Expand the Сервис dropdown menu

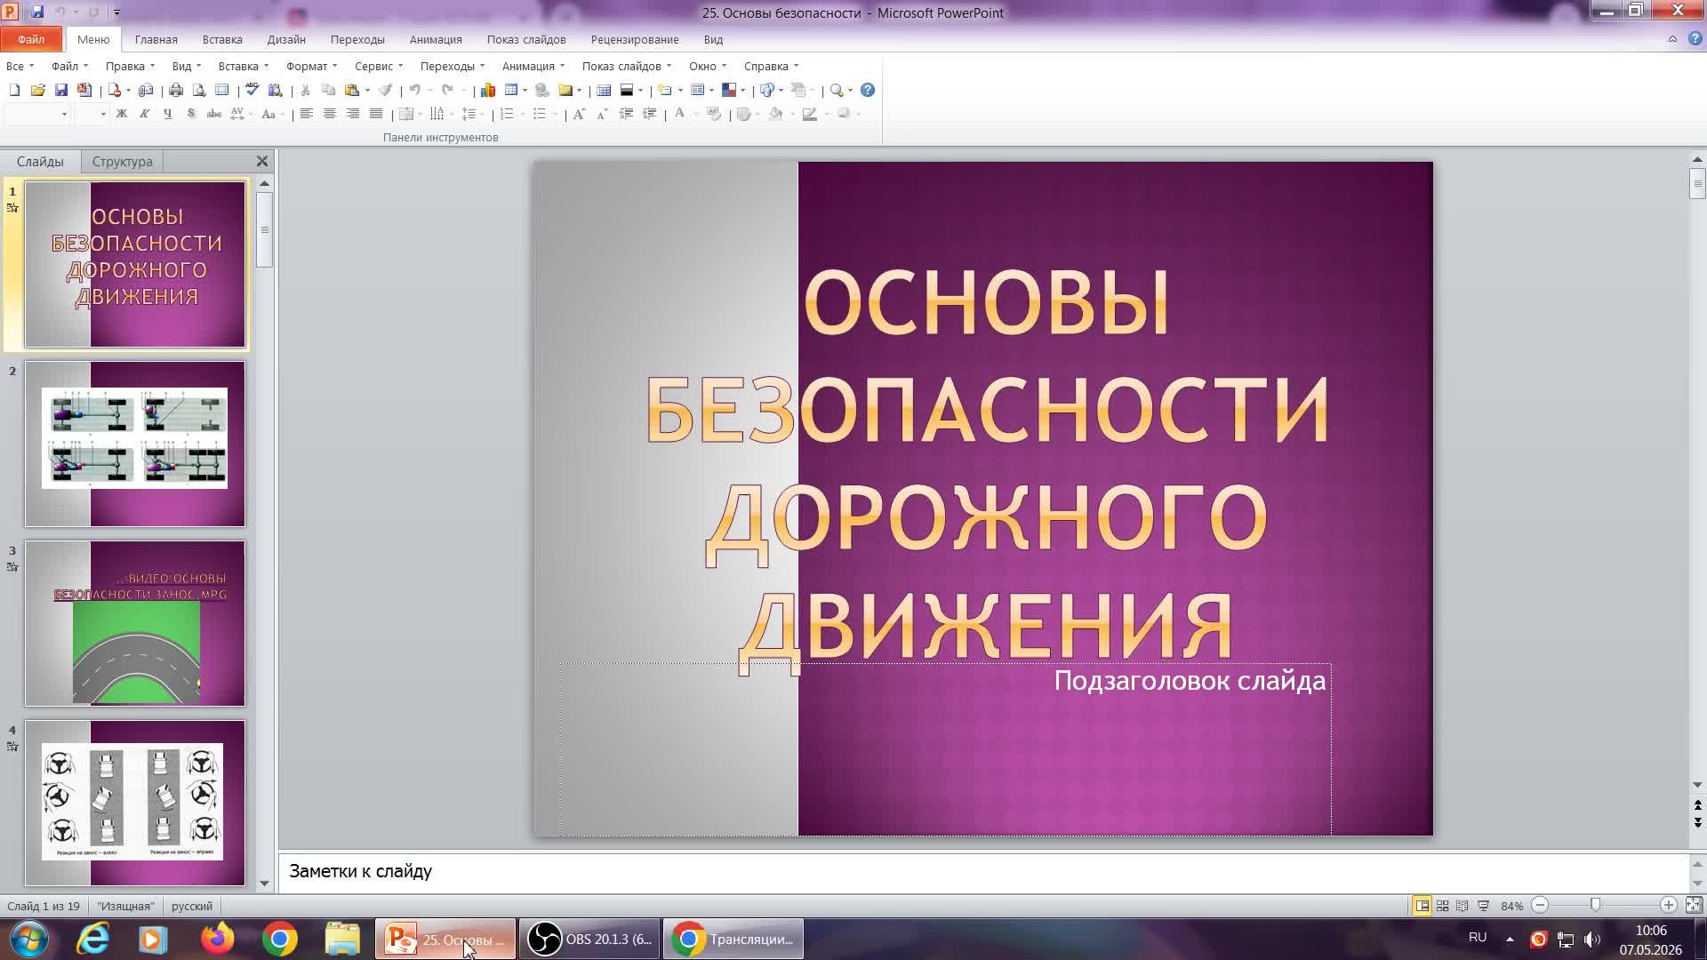(x=379, y=66)
